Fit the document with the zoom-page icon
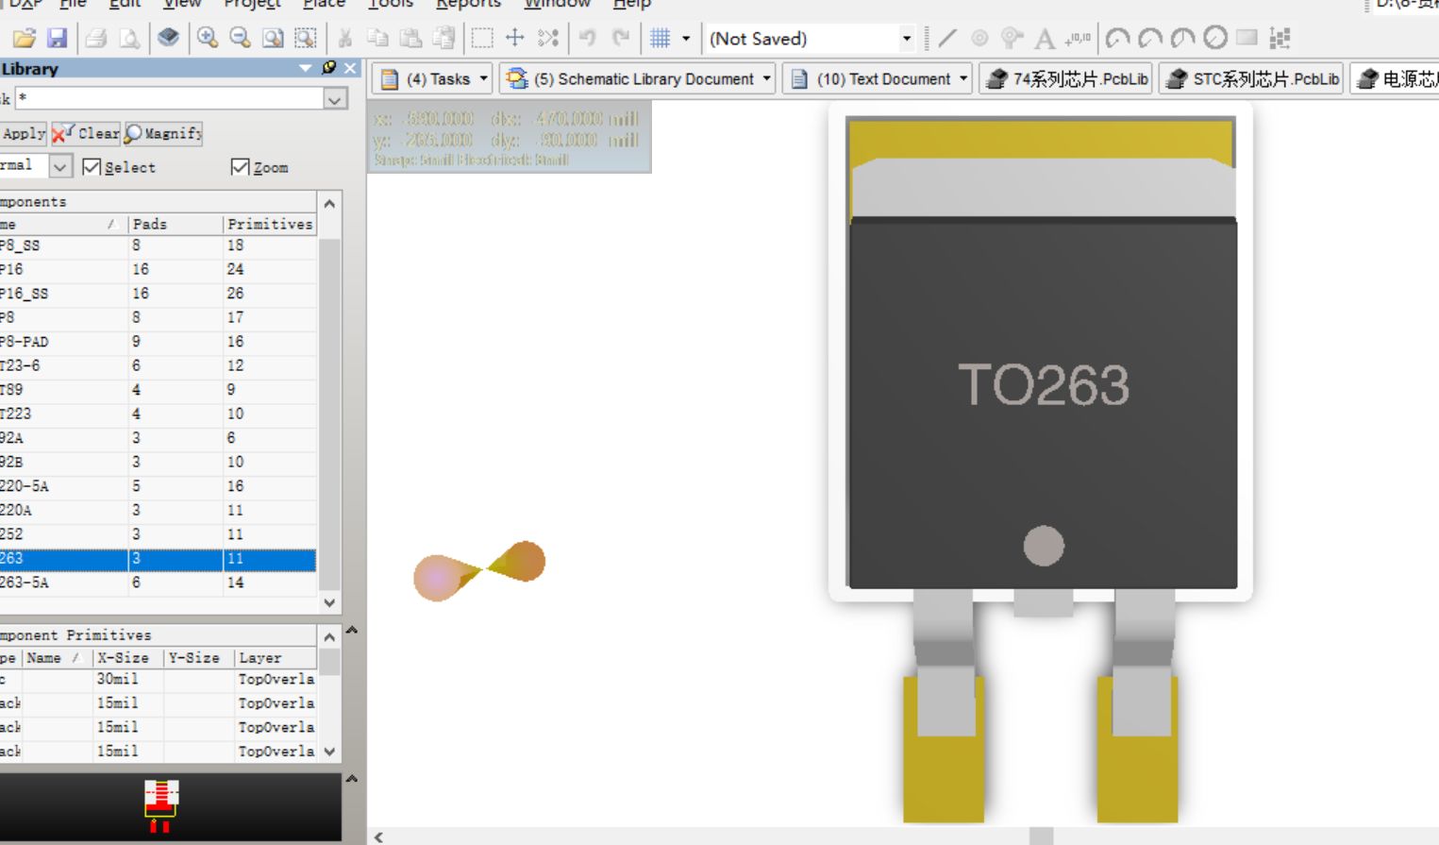 click(273, 38)
